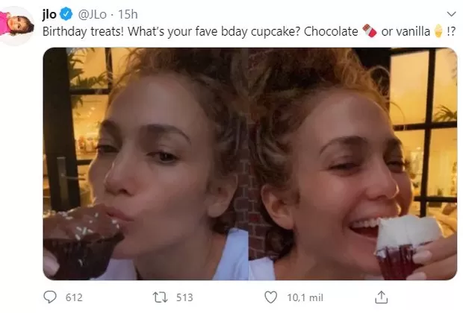Like the tweet with the heart icon
Image resolution: width=463 pixels, height=313 pixels.
click(270, 297)
